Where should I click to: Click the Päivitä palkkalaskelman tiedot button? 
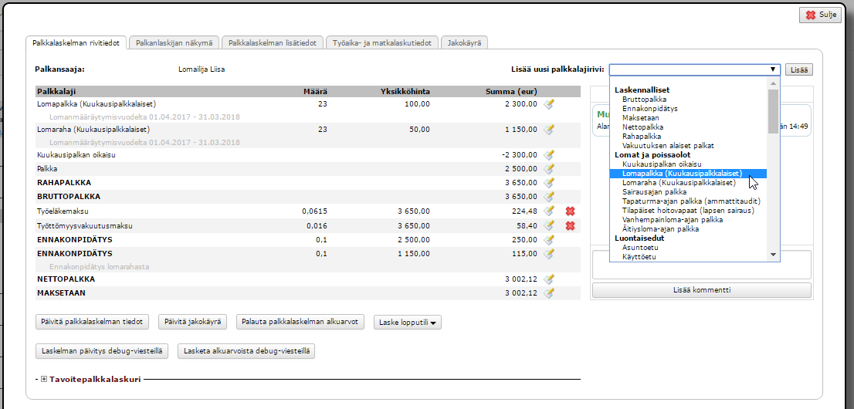(x=92, y=322)
